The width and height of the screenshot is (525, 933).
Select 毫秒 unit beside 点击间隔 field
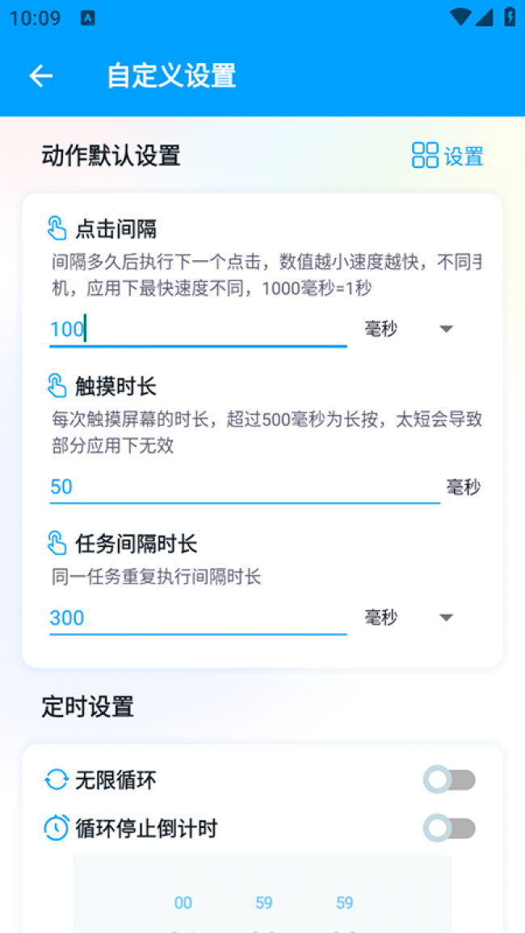(381, 329)
